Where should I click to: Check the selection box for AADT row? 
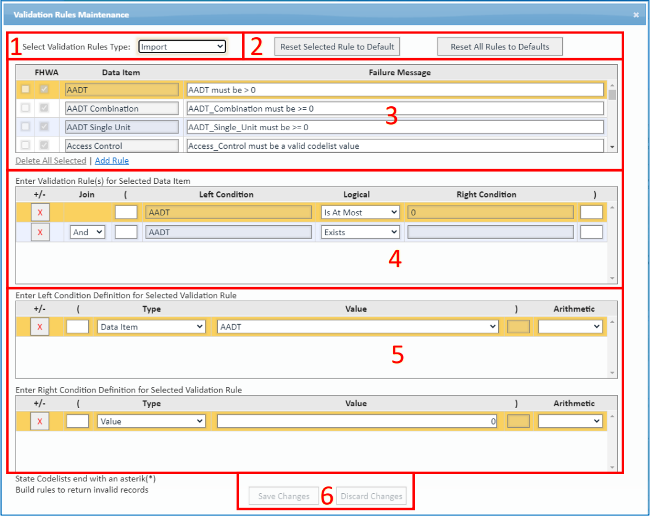point(26,89)
